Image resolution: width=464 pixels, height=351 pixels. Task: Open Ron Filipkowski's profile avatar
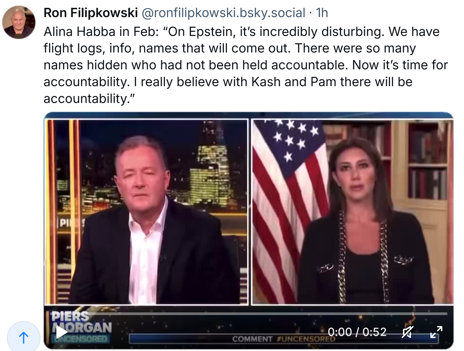[19, 22]
